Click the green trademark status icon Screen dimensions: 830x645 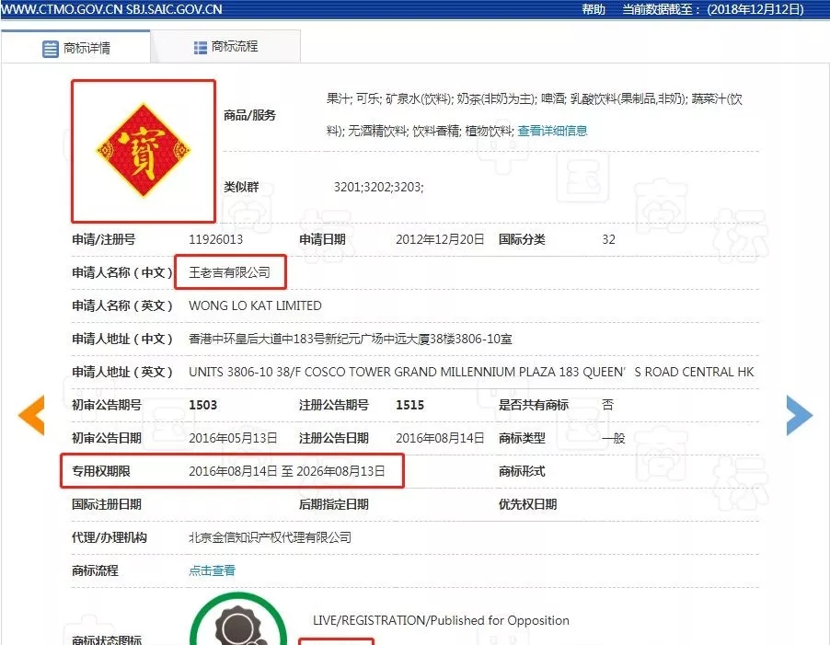click(x=230, y=626)
